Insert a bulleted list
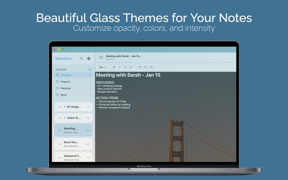Screen dimensions: 288x180 [140, 67]
